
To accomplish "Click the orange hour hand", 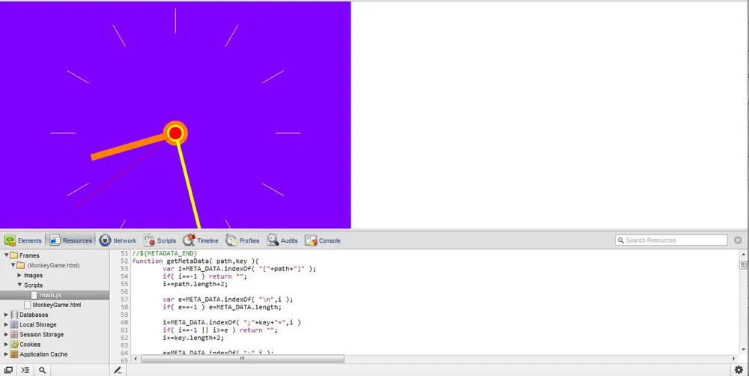I will click(127, 147).
